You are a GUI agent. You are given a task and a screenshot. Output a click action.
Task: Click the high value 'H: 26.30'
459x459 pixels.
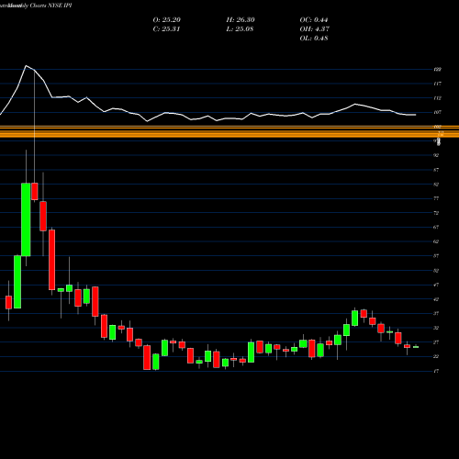(241, 20)
